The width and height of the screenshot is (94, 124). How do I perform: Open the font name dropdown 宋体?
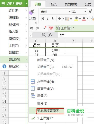(70, 12)
